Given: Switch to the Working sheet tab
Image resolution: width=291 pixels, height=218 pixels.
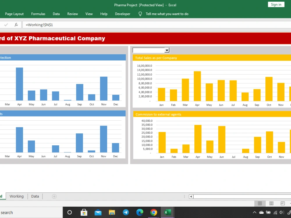Looking at the screenshot, I should [x=17, y=196].
